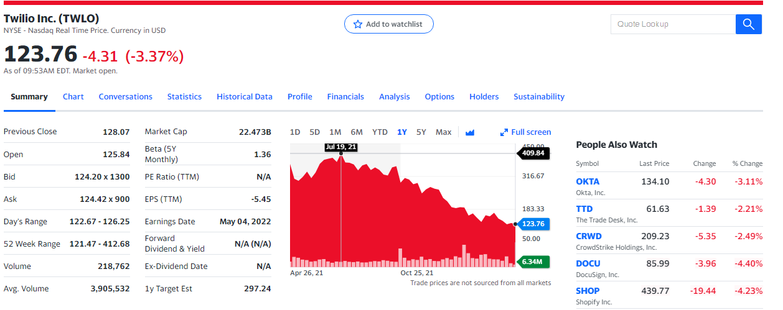Select the YTD chart range
Viewport: 783px width, 310px height.
(380, 132)
